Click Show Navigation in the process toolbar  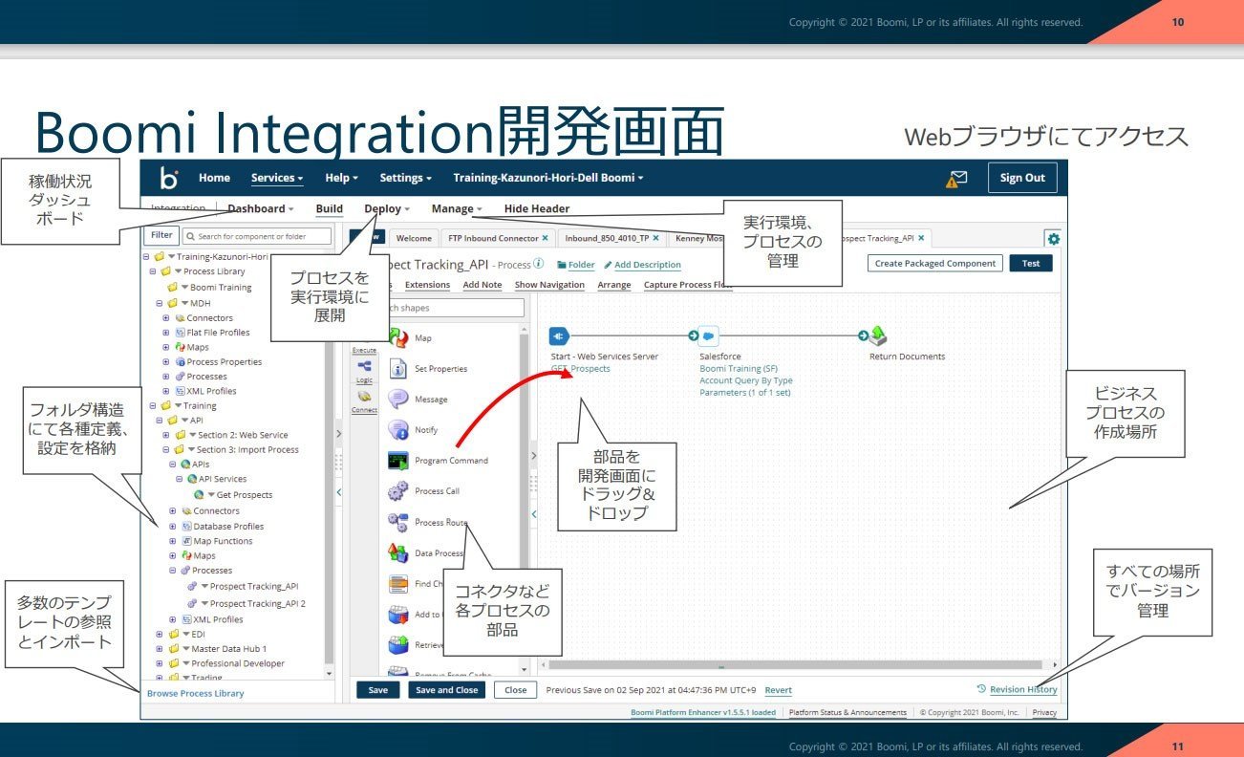pyautogui.click(x=549, y=285)
